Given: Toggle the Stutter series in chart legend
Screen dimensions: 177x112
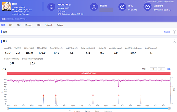Looking at the screenshot, I should (96, 111).
